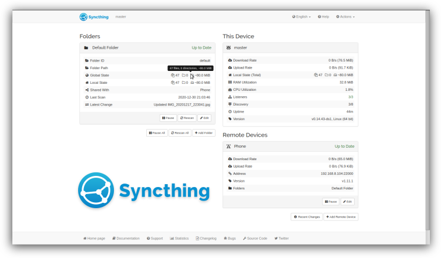Click Rescan All folders button
The height and width of the screenshot is (258, 441).
point(180,133)
